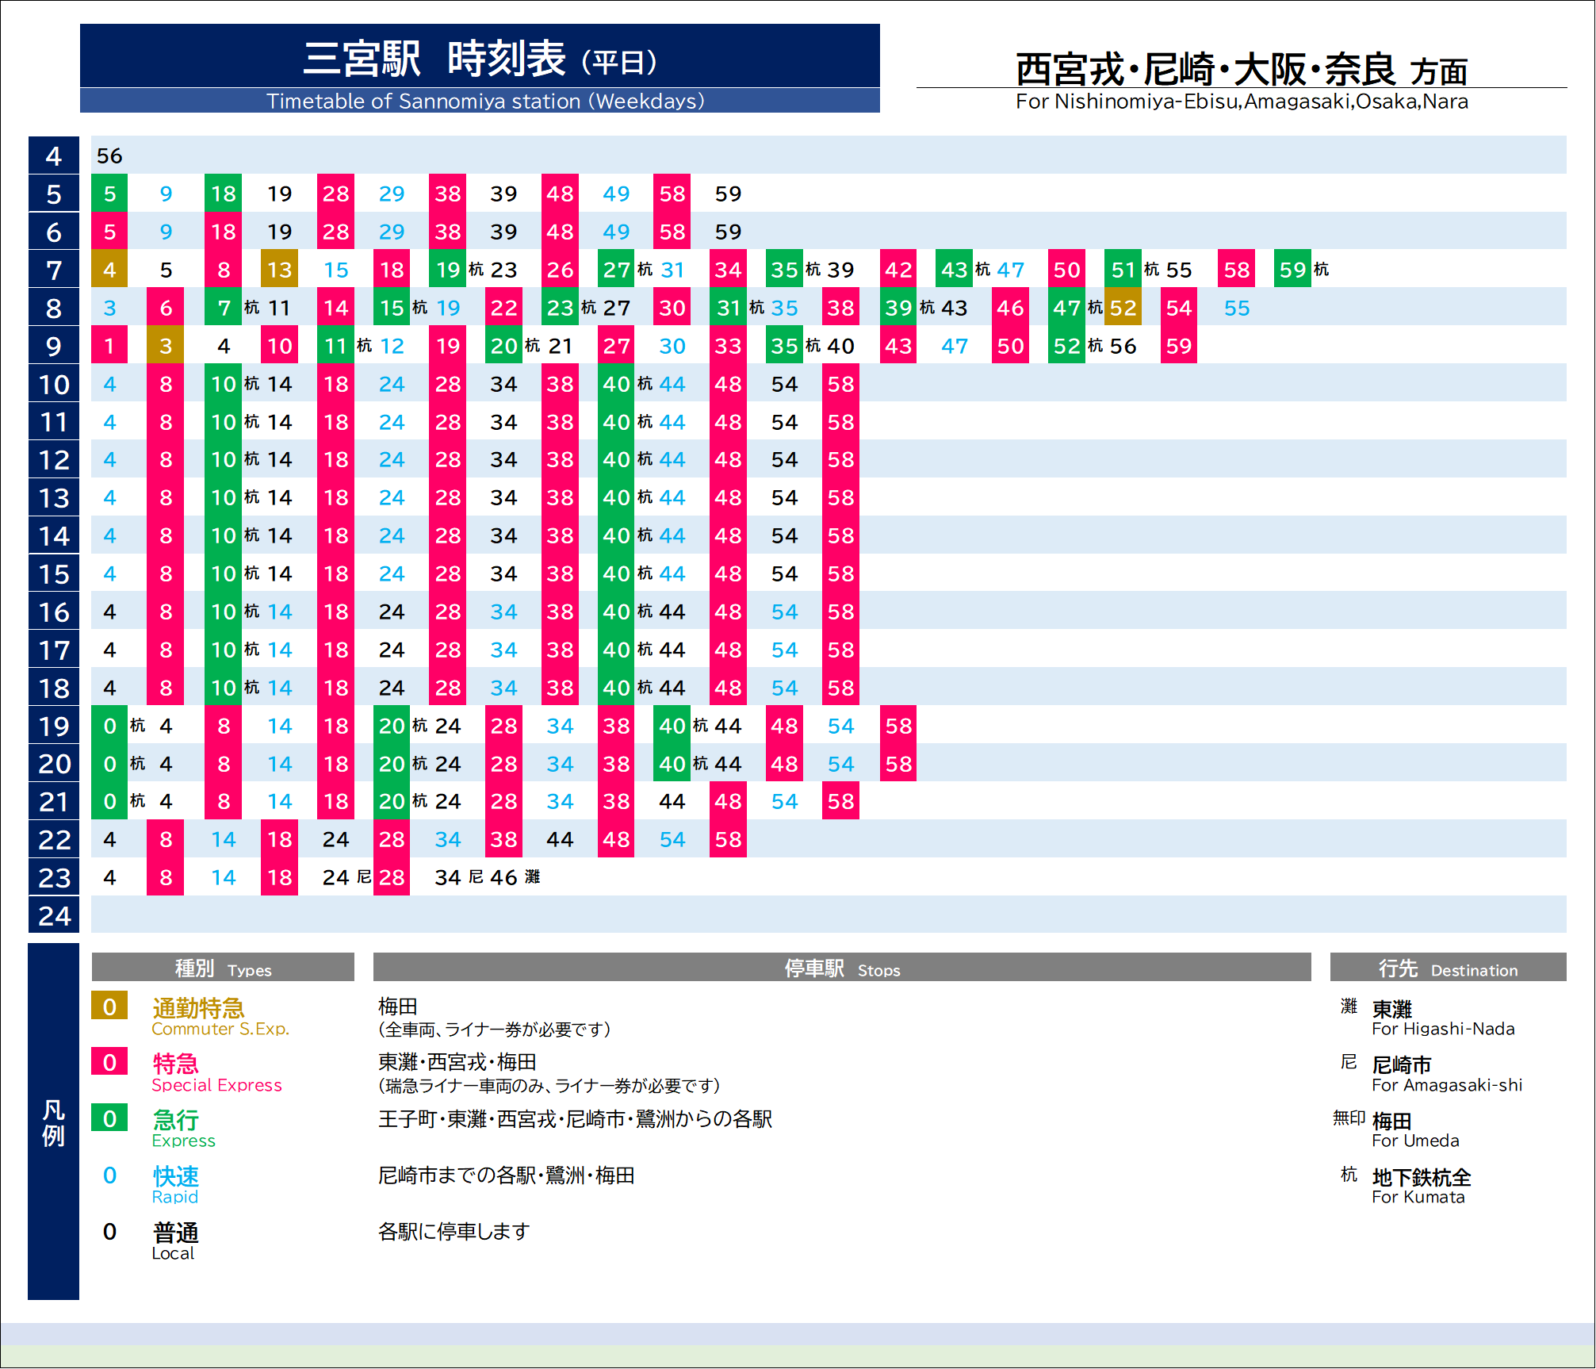Click the black Local legend zero
Screen dimensions: 1596x1369
[109, 1231]
